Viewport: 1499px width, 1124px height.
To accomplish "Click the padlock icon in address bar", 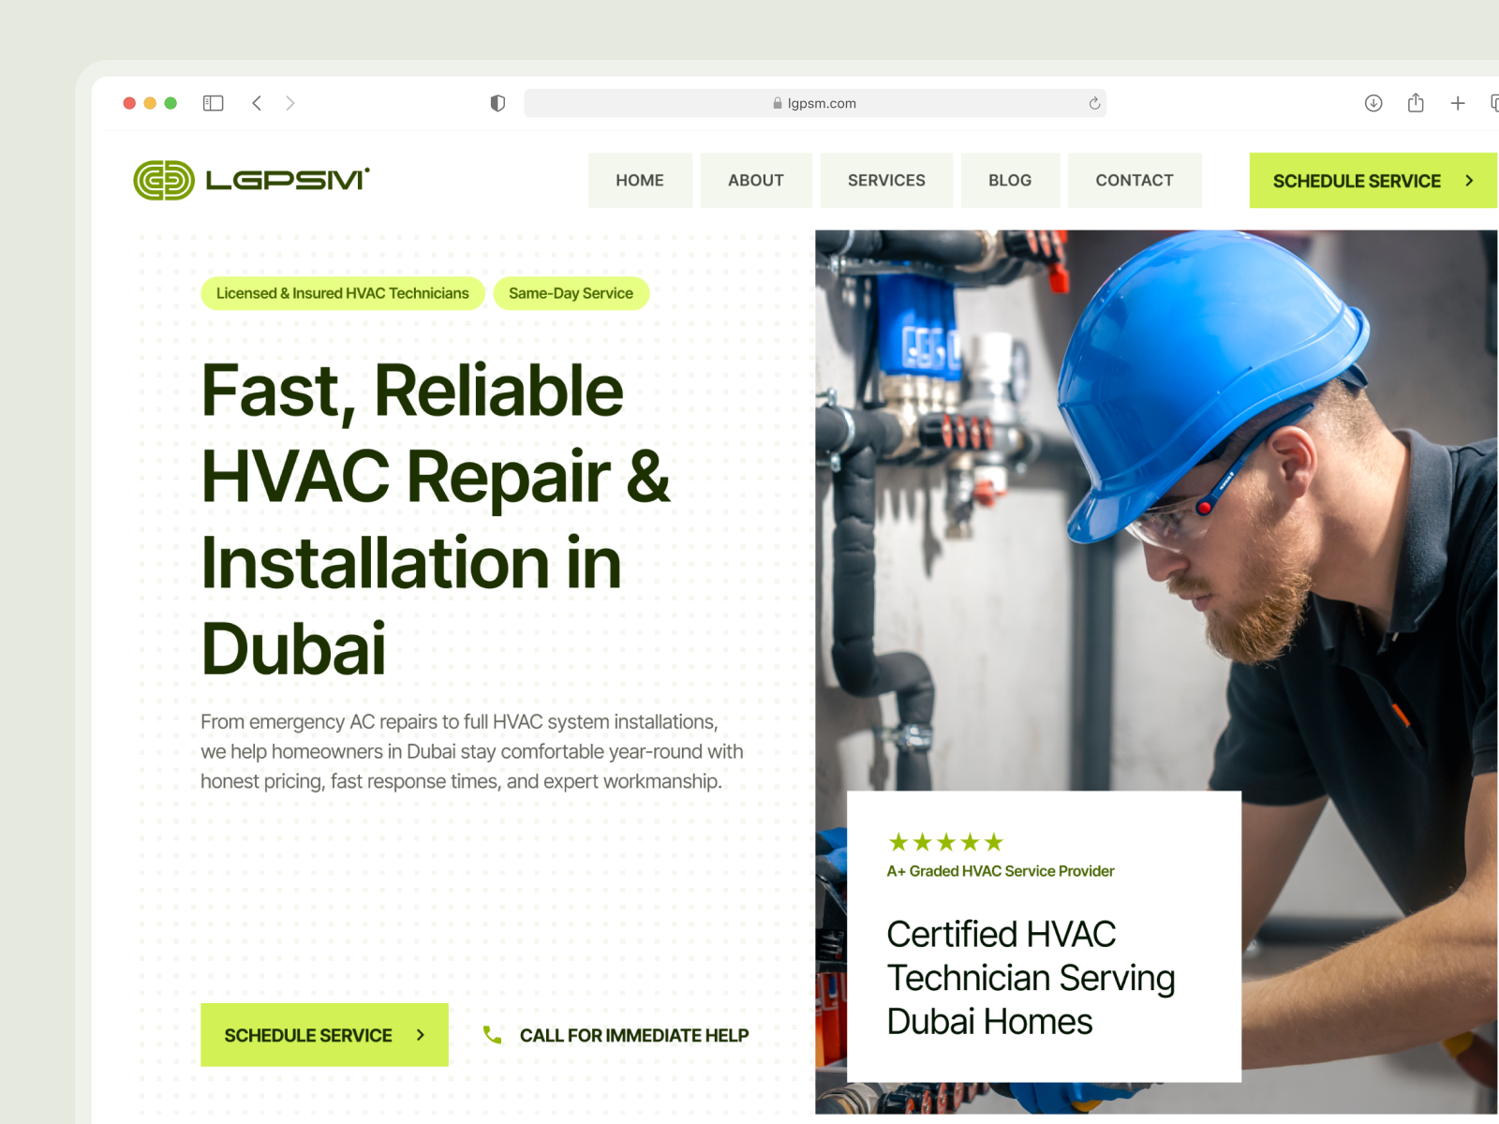I will tap(776, 103).
